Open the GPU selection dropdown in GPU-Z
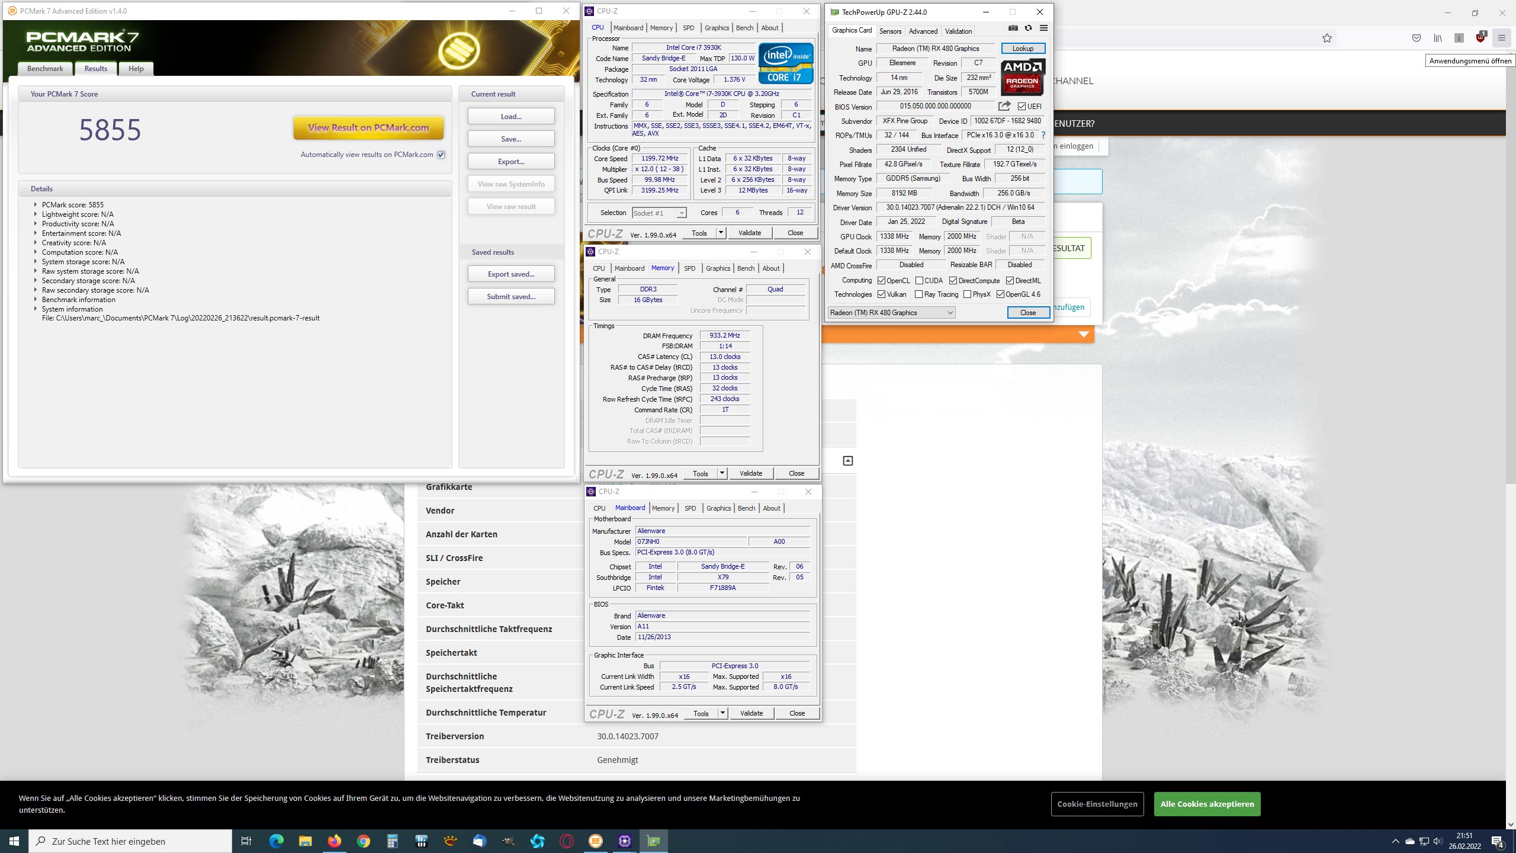1516x853 pixels. point(891,313)
